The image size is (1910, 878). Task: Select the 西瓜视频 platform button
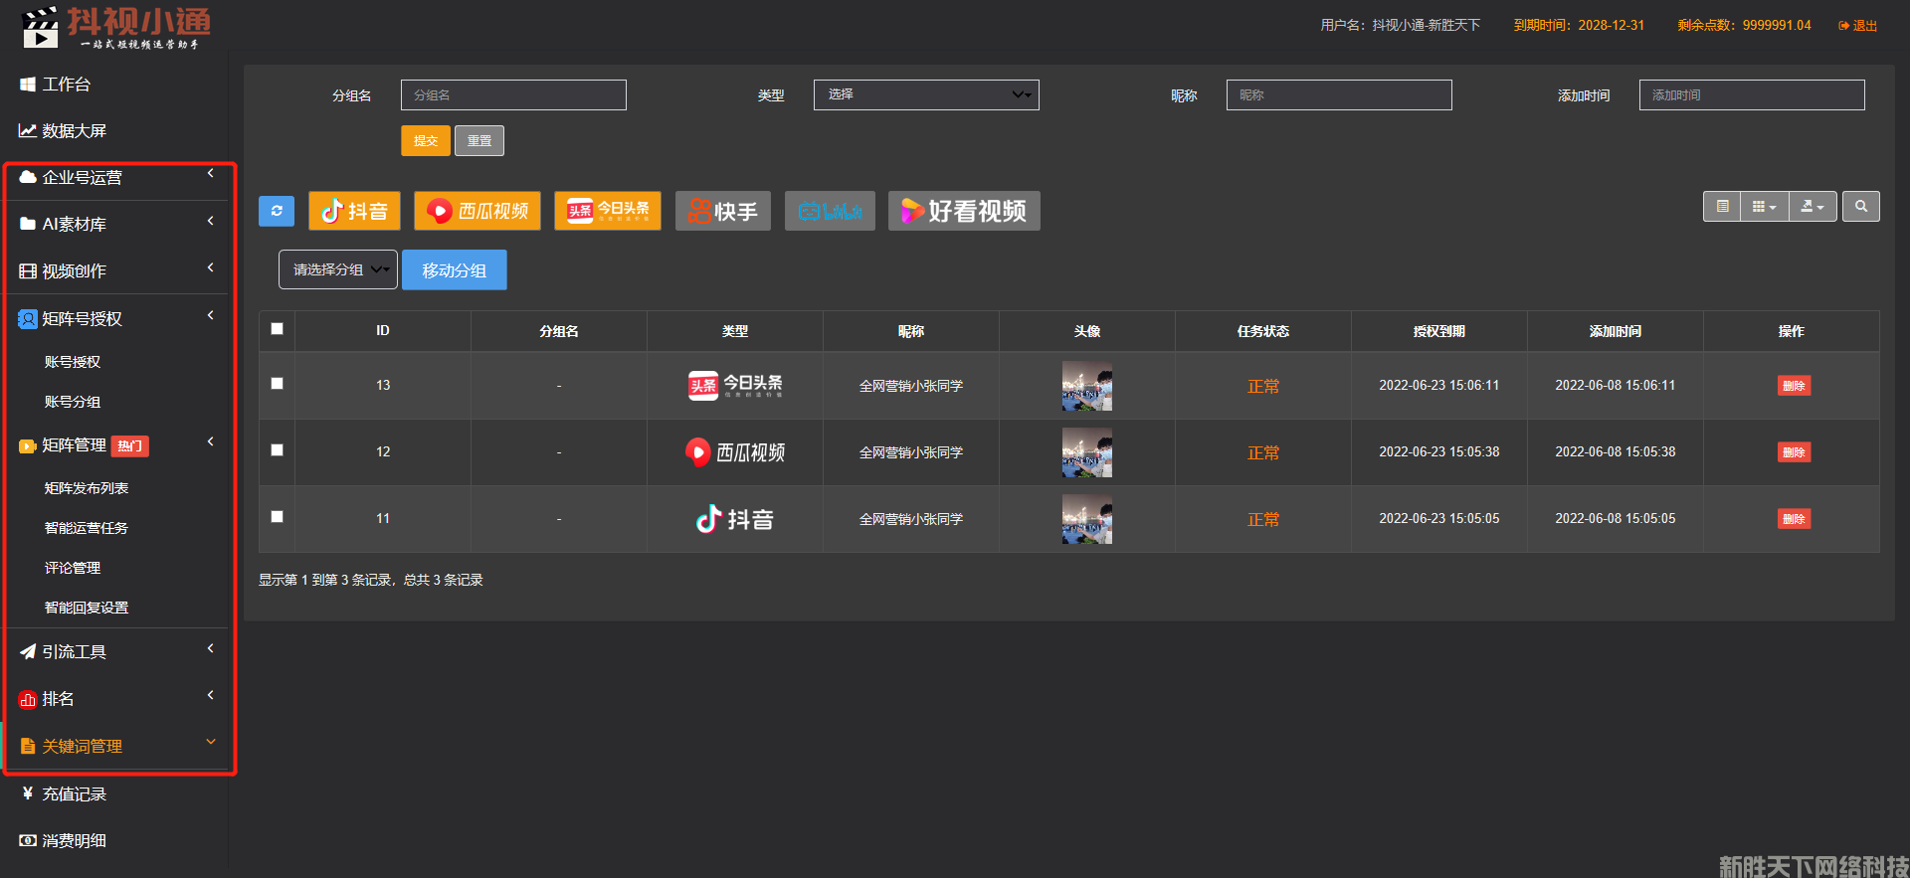pyautogui.click(x=477, y=211)
